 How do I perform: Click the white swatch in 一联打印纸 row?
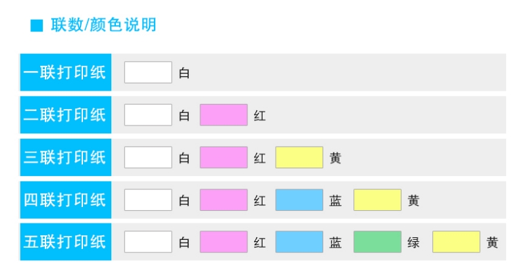click(148, 72)
